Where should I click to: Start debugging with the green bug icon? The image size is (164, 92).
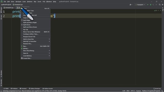[x=151, y=5]
